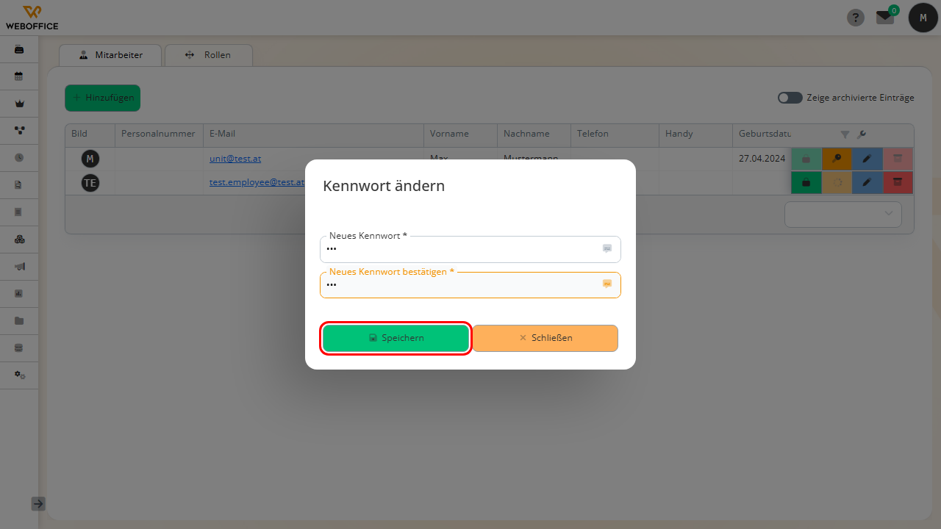Click the Telefon column header

[x=615, y=134]
